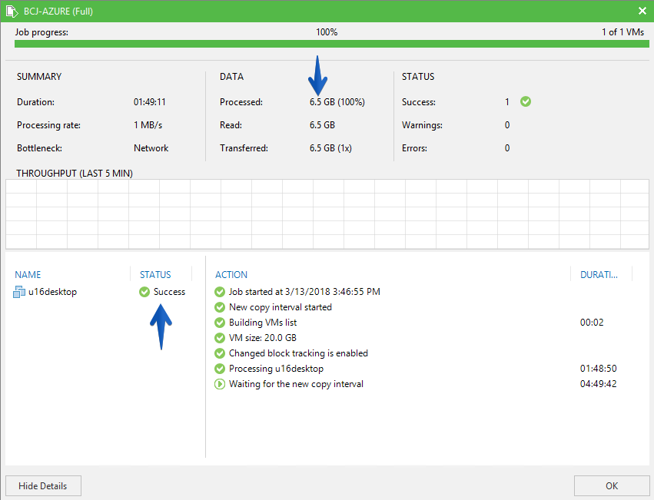
Task: Click the backup copy job icon in title bar
Action: 12,12
